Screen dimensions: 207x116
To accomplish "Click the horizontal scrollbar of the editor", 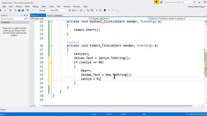I will click(x=117, y=106).
